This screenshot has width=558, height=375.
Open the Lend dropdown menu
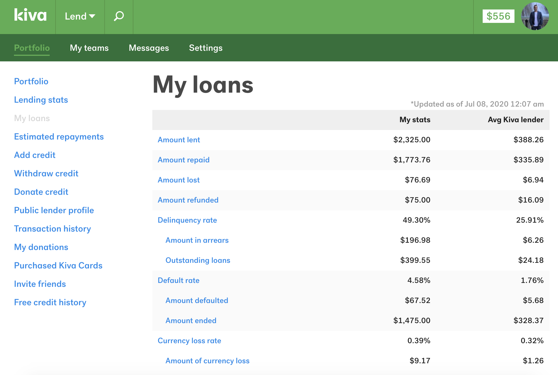coord(80,16)
